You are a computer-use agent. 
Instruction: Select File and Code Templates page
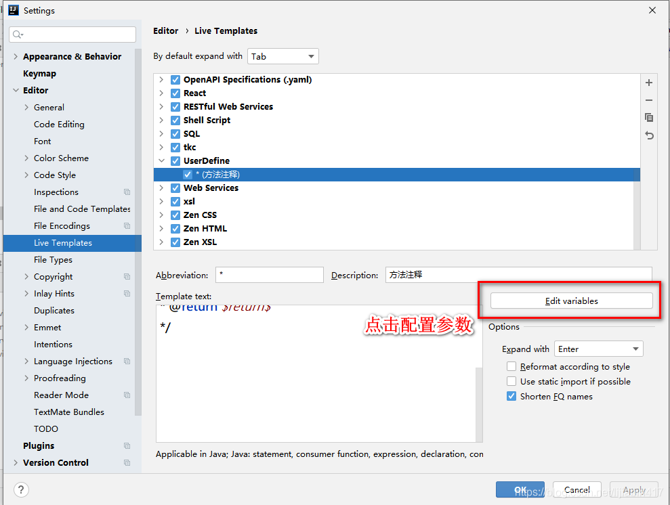click(x=82, y=208)
